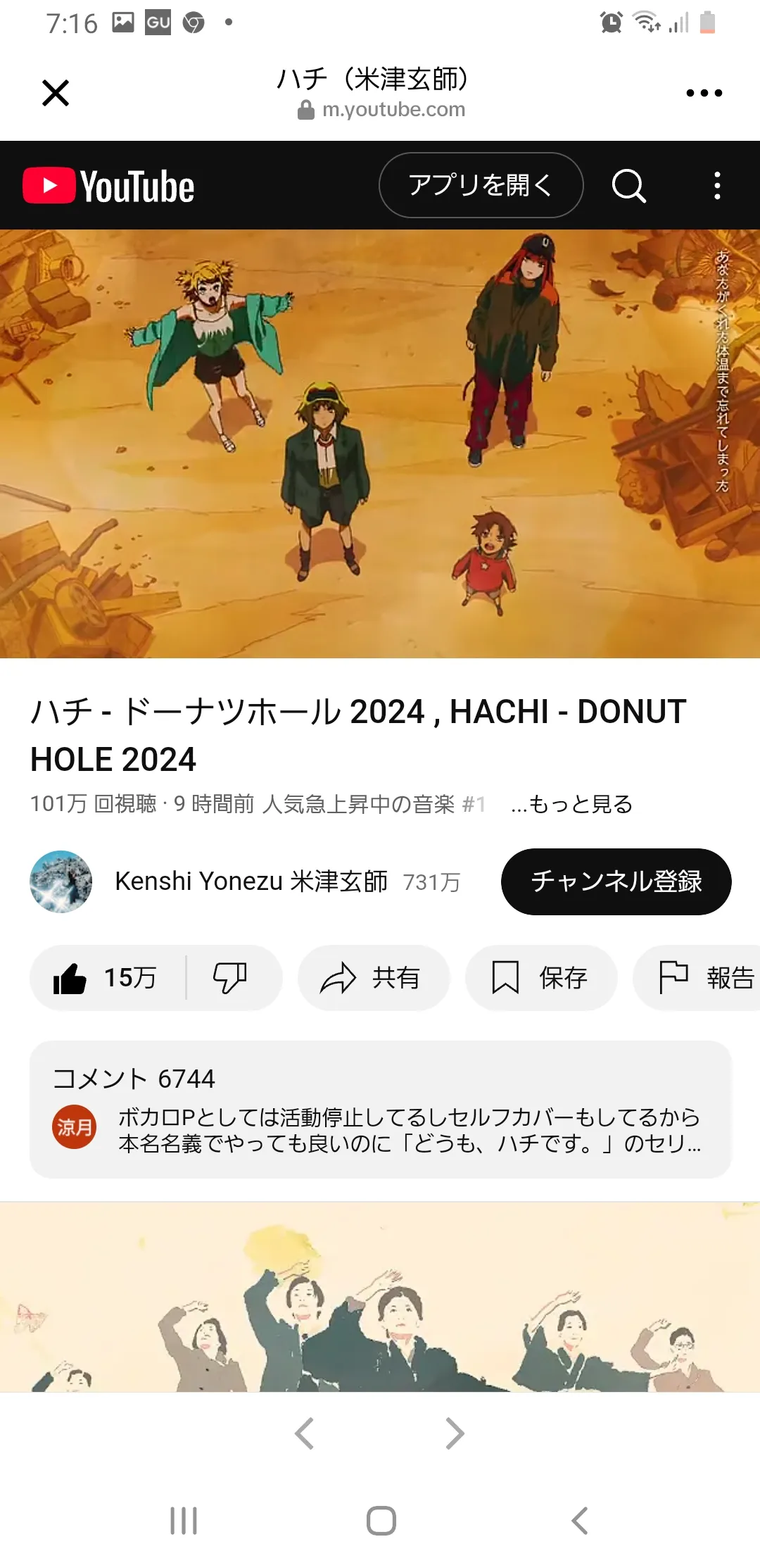760x1563 pixels.
Task: Expand description with ...もっと見る
Action: [571, 804]
